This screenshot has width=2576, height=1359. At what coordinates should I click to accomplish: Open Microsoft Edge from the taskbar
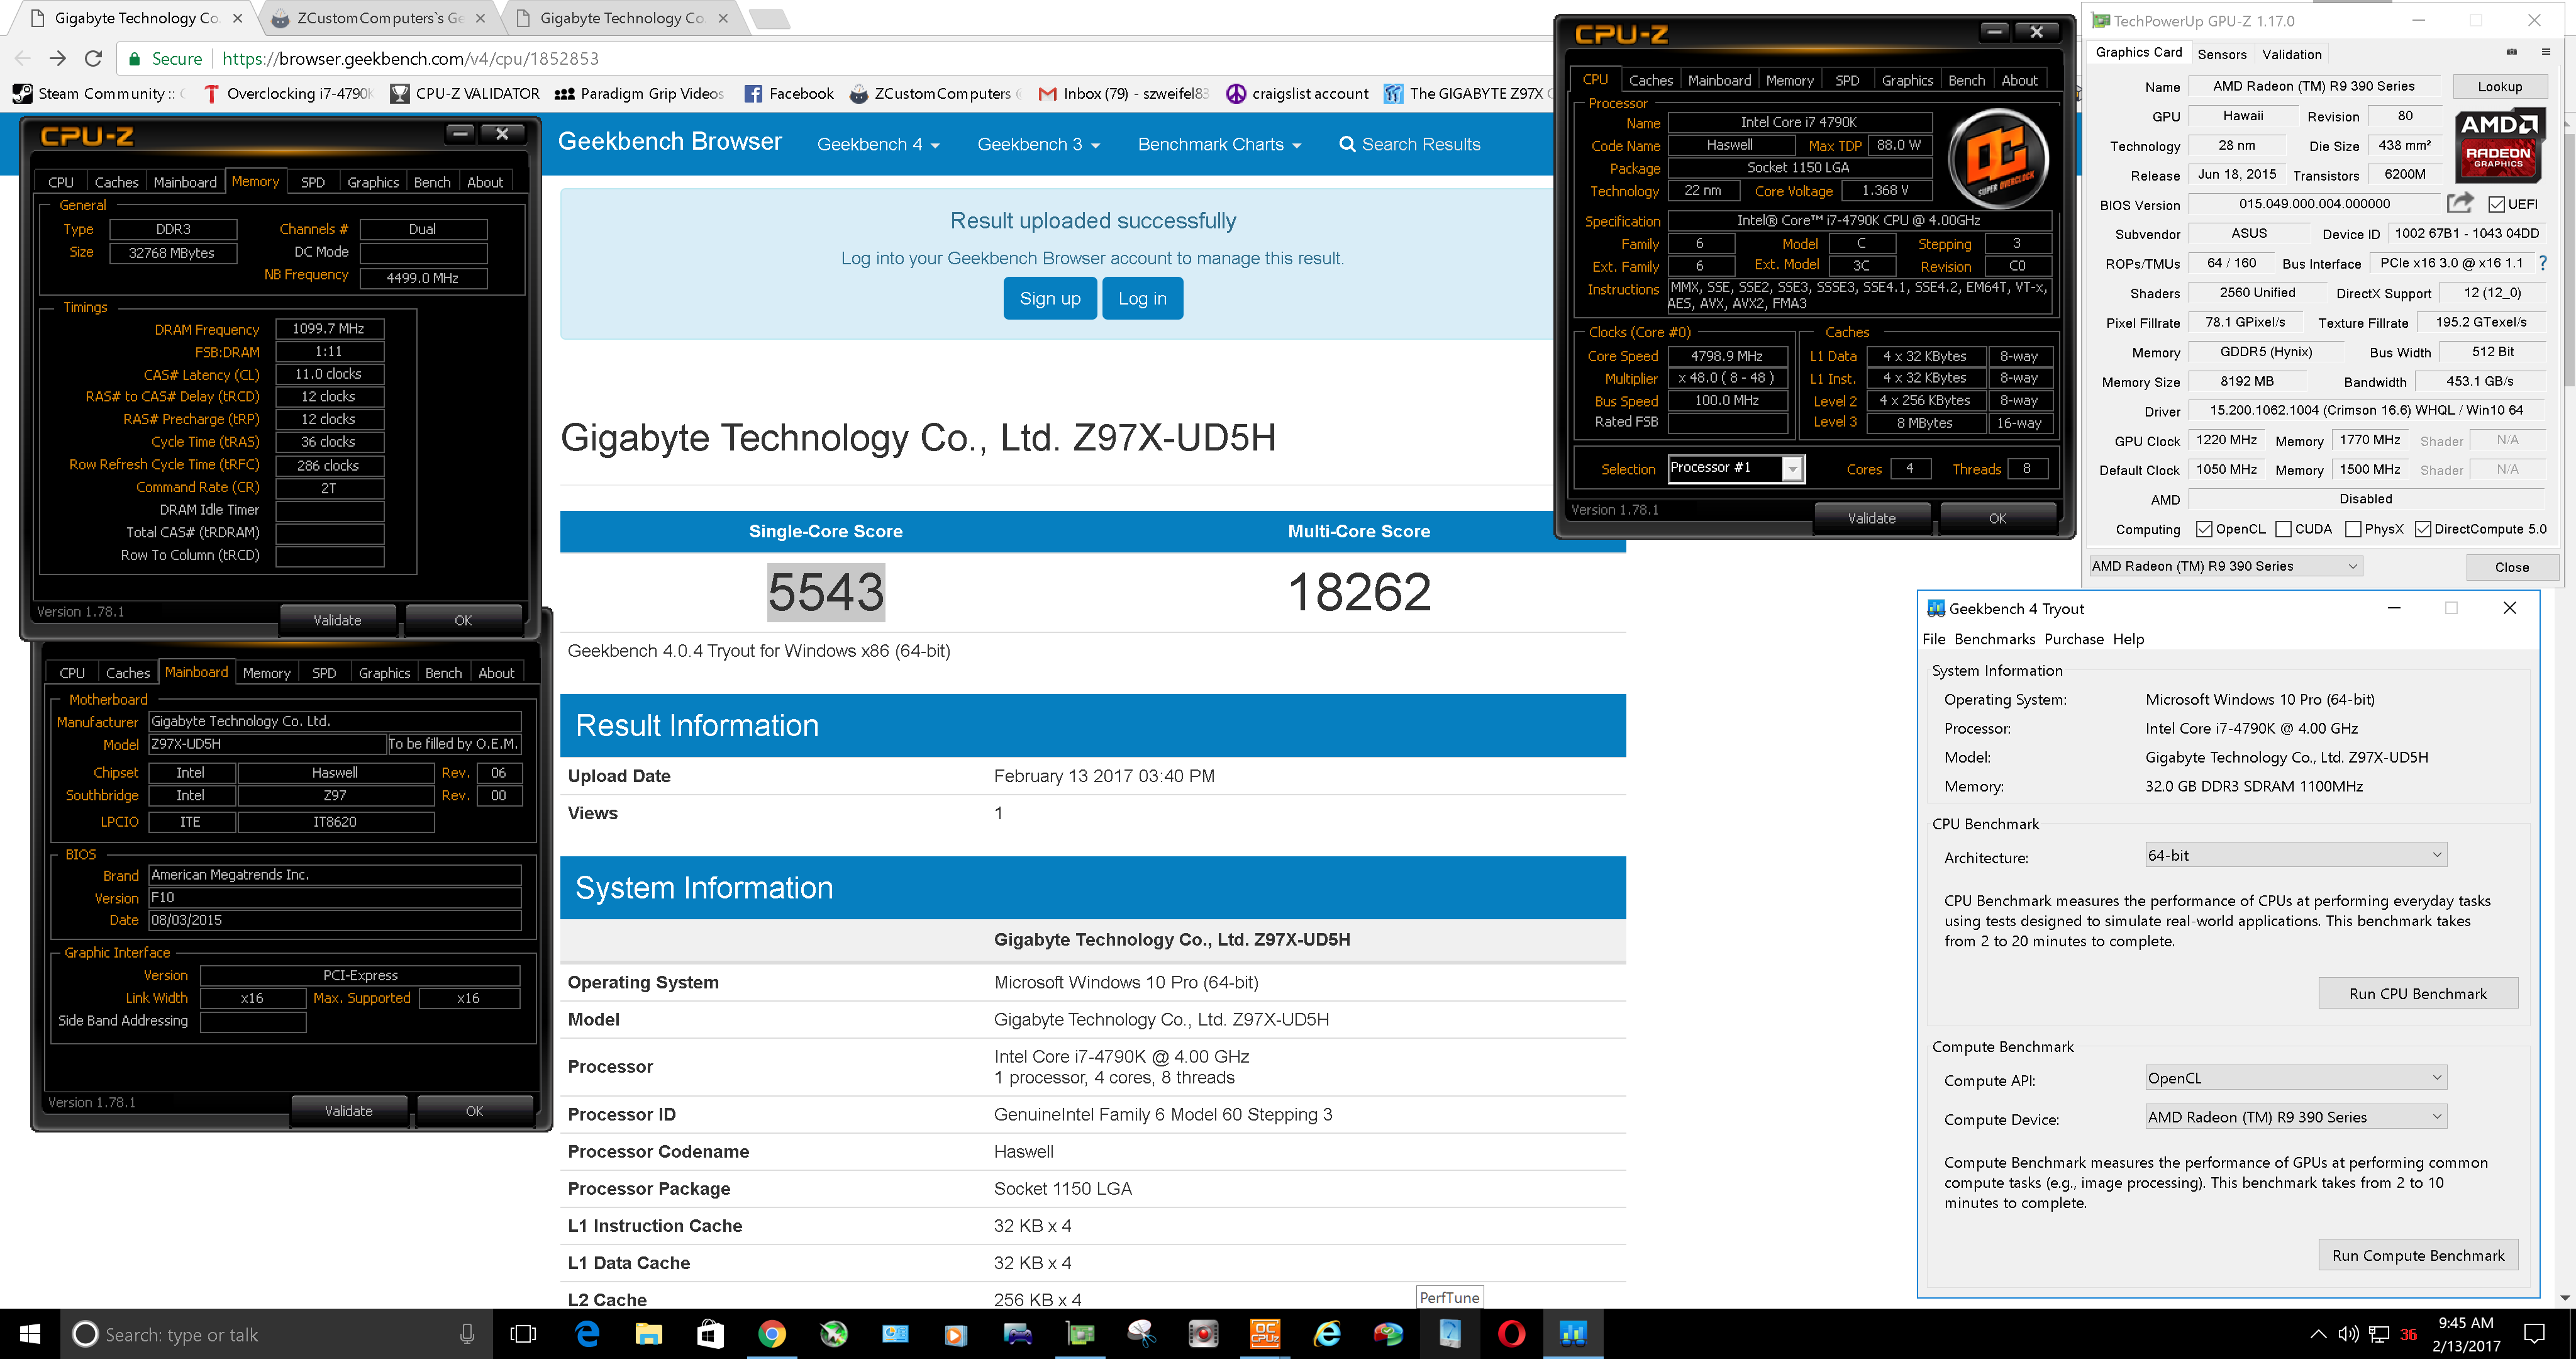click(x=587, y=1334)
